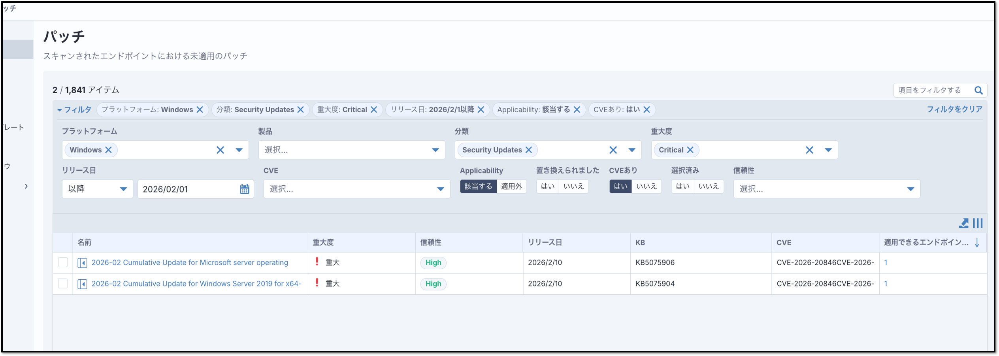This screenshot has width=999, height=356.
Task: Remove the CVEあり filter chip
Action: tap(647, 110)
